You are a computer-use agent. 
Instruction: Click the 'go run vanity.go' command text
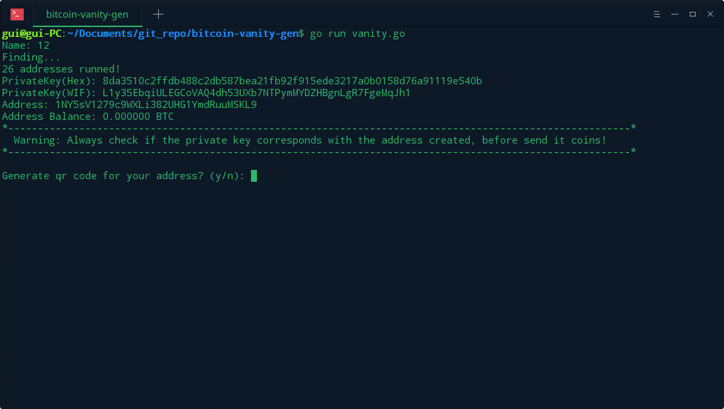[x=357, y=34]
